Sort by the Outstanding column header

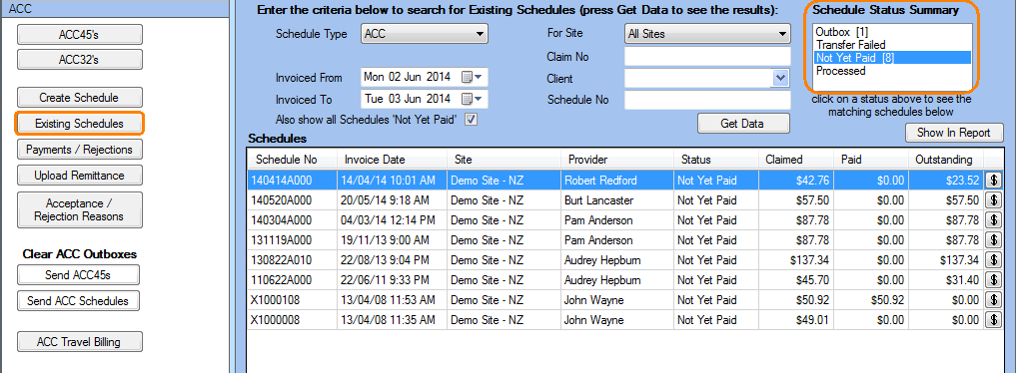945,159
